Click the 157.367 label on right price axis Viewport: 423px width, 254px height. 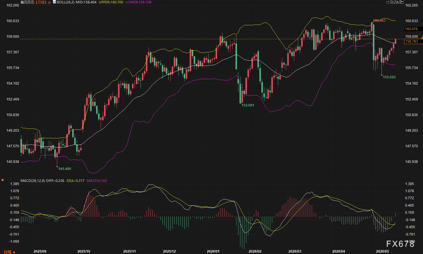coord(411,52)
